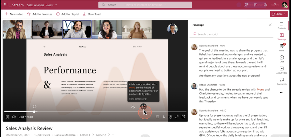The width and height of the screenshot is (291, 137).
Task: Jump to Babak Shammas 02:48 timestamp
Action: [x=222, y=85]
